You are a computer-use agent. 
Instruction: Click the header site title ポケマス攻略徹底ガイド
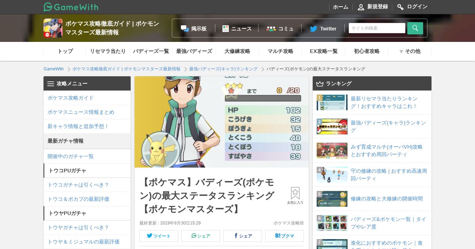(x=112, y=28)
